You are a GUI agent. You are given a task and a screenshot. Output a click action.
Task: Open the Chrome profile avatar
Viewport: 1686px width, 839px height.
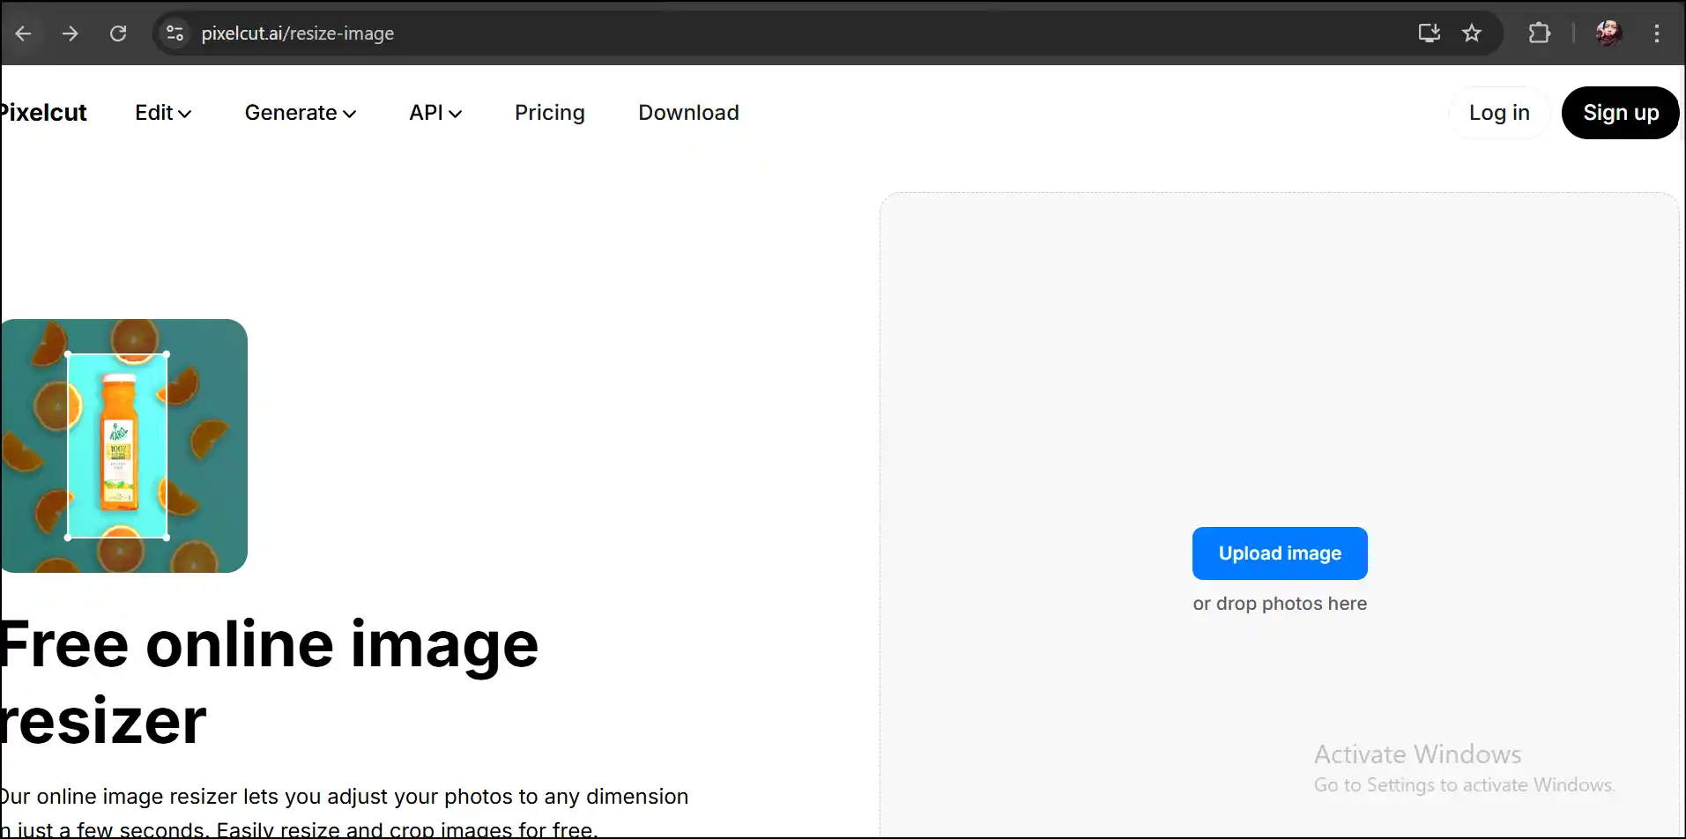[1608, 33]
